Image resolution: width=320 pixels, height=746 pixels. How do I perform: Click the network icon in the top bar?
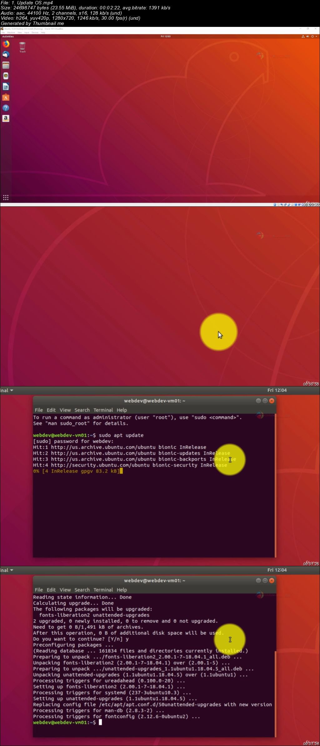pyautogui.click(x=303, y=36)
